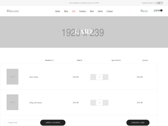
Task: Decrease quantity for Men Tshirt
Action: pos(93,77)
